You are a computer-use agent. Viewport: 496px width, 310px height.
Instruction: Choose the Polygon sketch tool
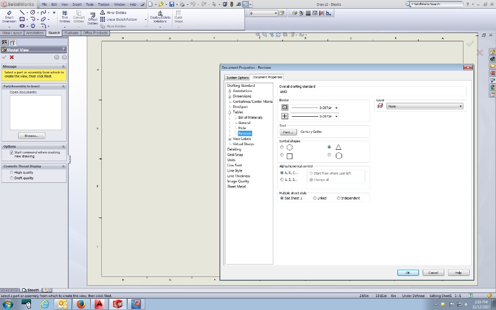33,26
